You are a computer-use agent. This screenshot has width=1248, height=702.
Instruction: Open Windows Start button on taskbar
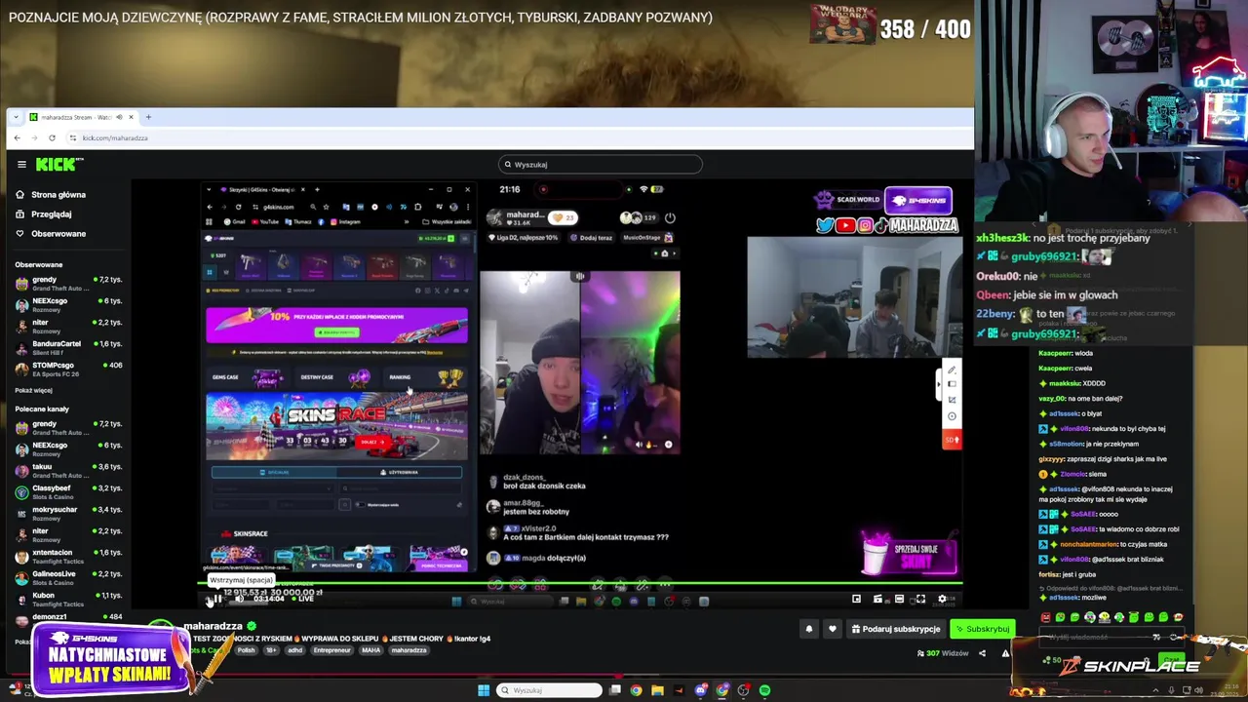(x=483, y=690)
